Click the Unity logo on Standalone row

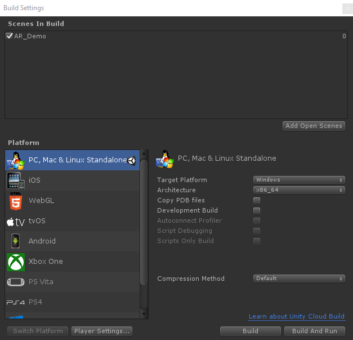[x=132, y=161]
